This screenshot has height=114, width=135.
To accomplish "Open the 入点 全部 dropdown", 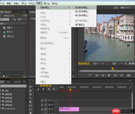I will tap(22, 19).
